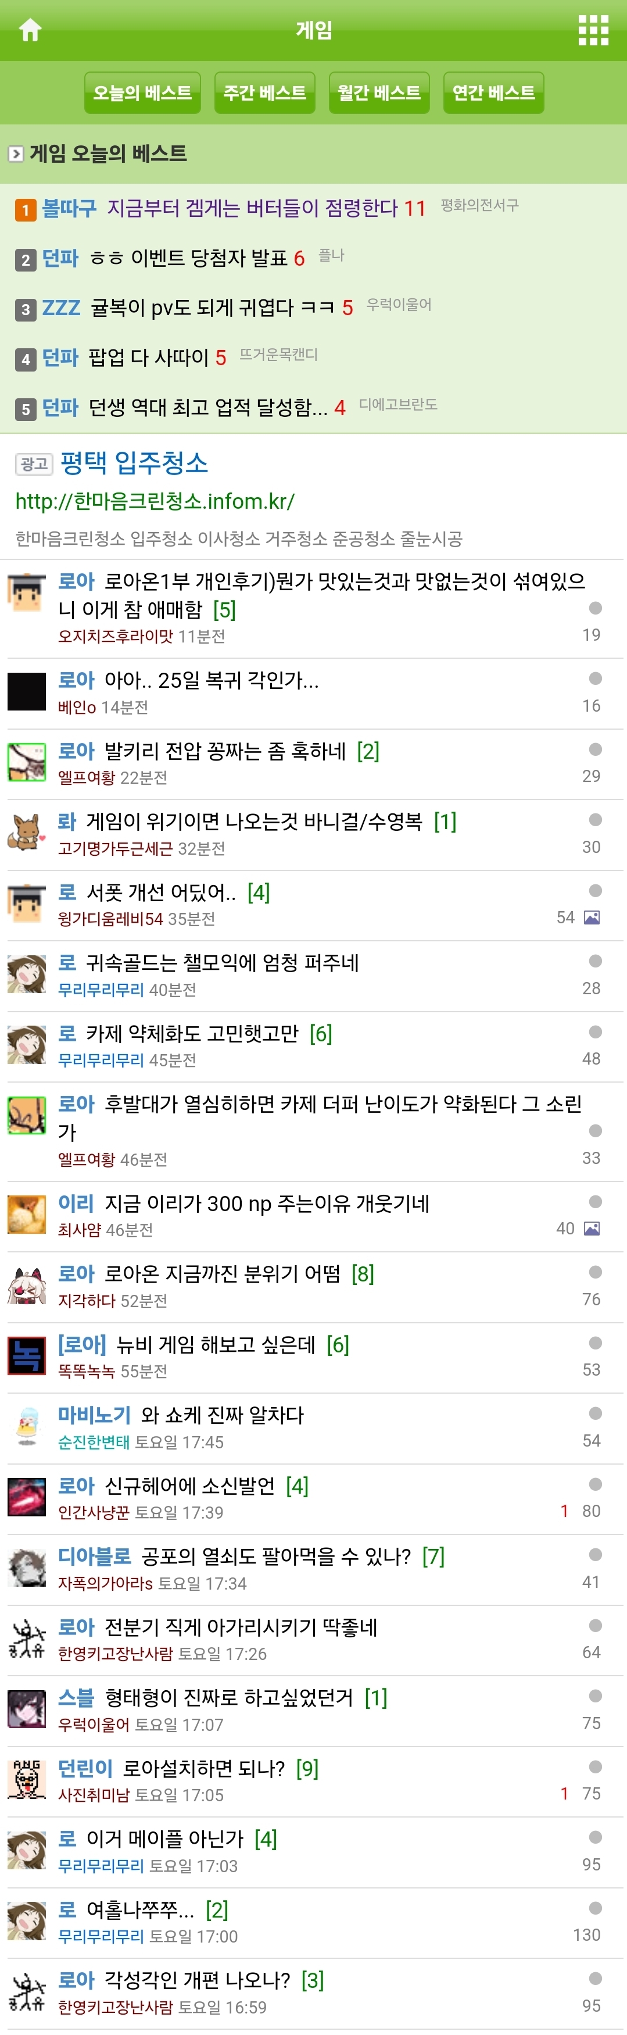Select 연간 베스트 button

pos(493,93)
